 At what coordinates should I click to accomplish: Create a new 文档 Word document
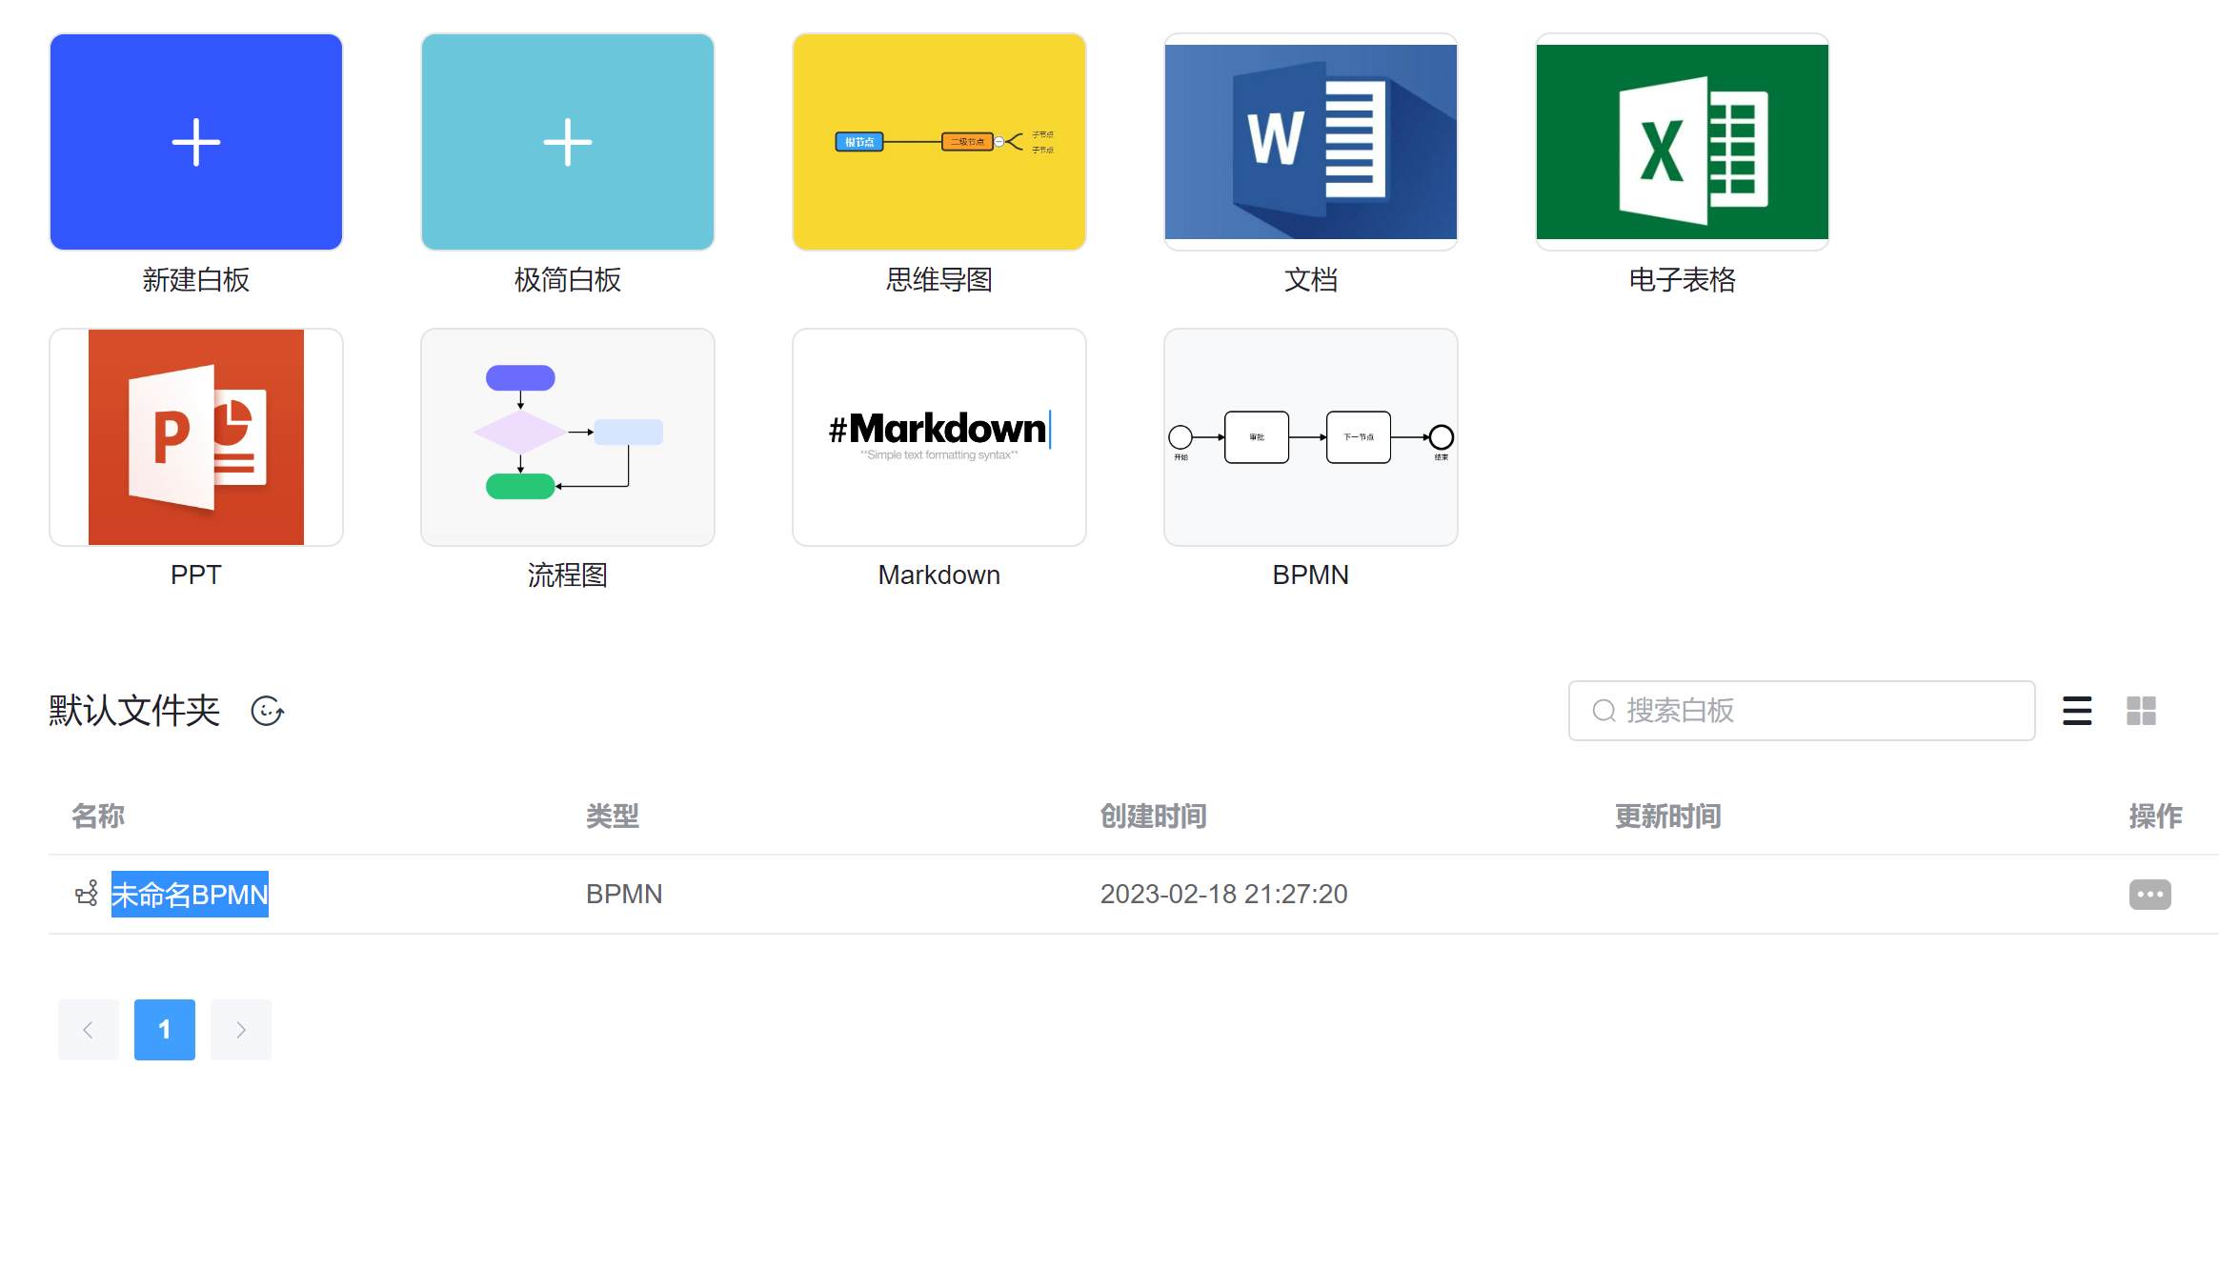(x=1311, y=142)
